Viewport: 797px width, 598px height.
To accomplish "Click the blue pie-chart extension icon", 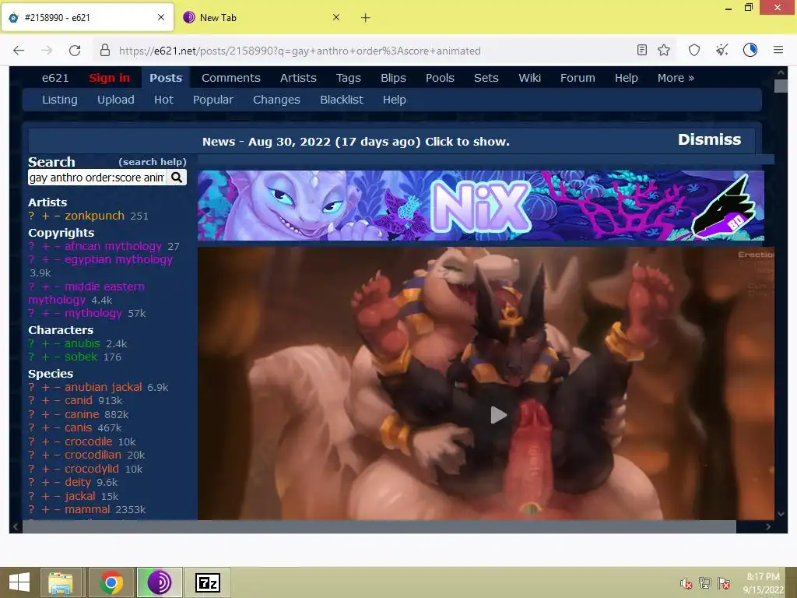I will (x=750, y=50).
